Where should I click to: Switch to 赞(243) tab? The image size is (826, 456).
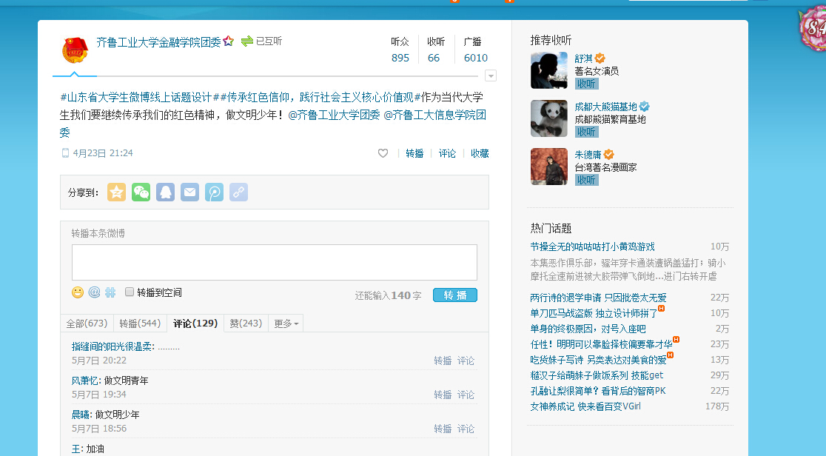pyautogui.click(x=246, y=323)
